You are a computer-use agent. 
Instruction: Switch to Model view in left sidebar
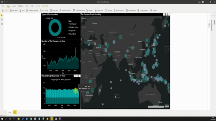click(x=2, y=24)
